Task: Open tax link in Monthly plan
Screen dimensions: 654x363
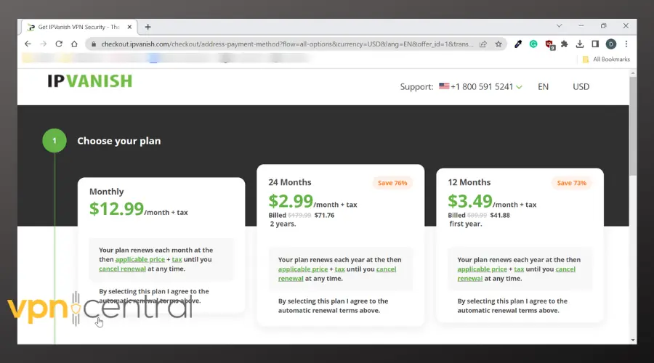Action: (177, 259)
